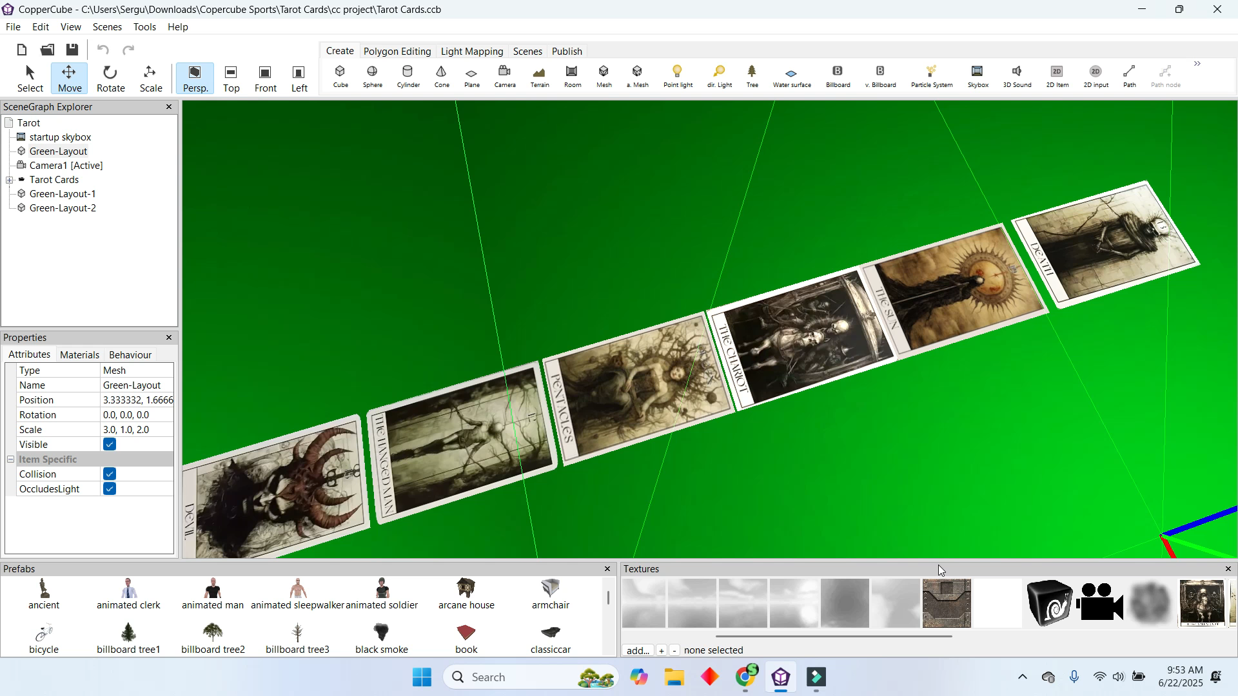Screen dimensions: 1238x696
Task: Create a new file with the blank page icon
Action: 22,50
